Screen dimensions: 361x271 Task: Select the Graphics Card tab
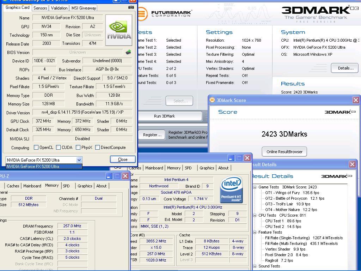[x=18, y=7]
